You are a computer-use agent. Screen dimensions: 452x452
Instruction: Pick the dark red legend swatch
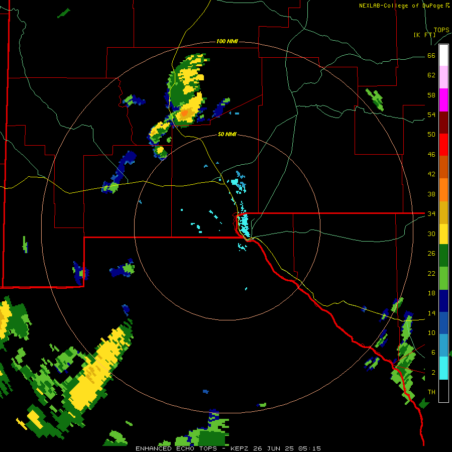coord(443,123)
